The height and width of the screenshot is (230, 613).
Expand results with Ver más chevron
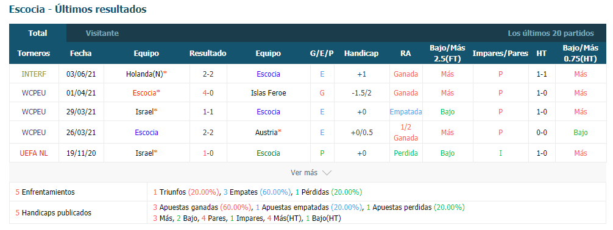pyautogui.click(x=311, y=173)
